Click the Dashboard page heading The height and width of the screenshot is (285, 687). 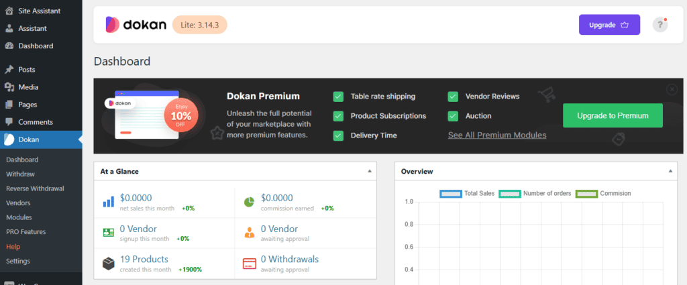[122, 61]
